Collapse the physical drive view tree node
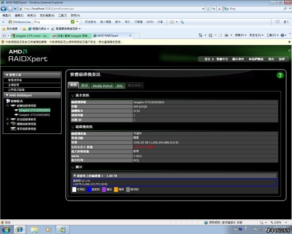This screenshot has height=234, width=292. click(x=7, y=106)
